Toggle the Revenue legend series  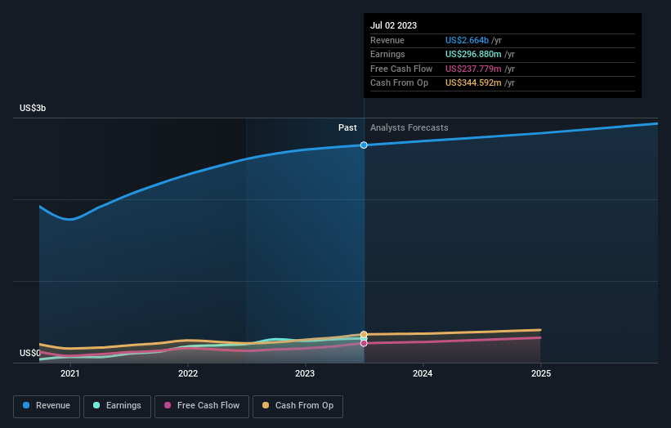click(47, 406)
